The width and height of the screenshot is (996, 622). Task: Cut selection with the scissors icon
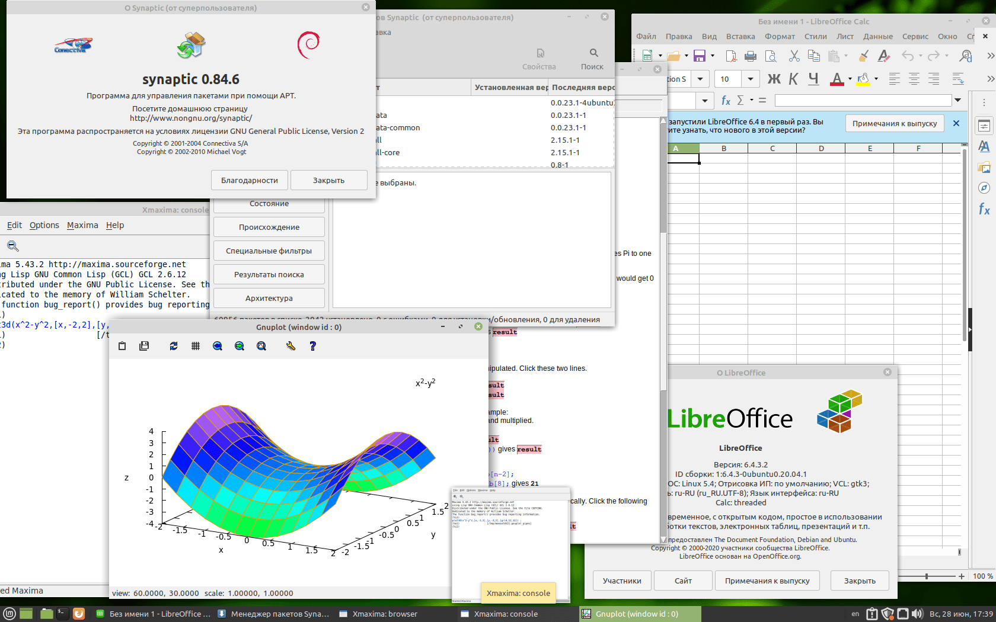794,56
